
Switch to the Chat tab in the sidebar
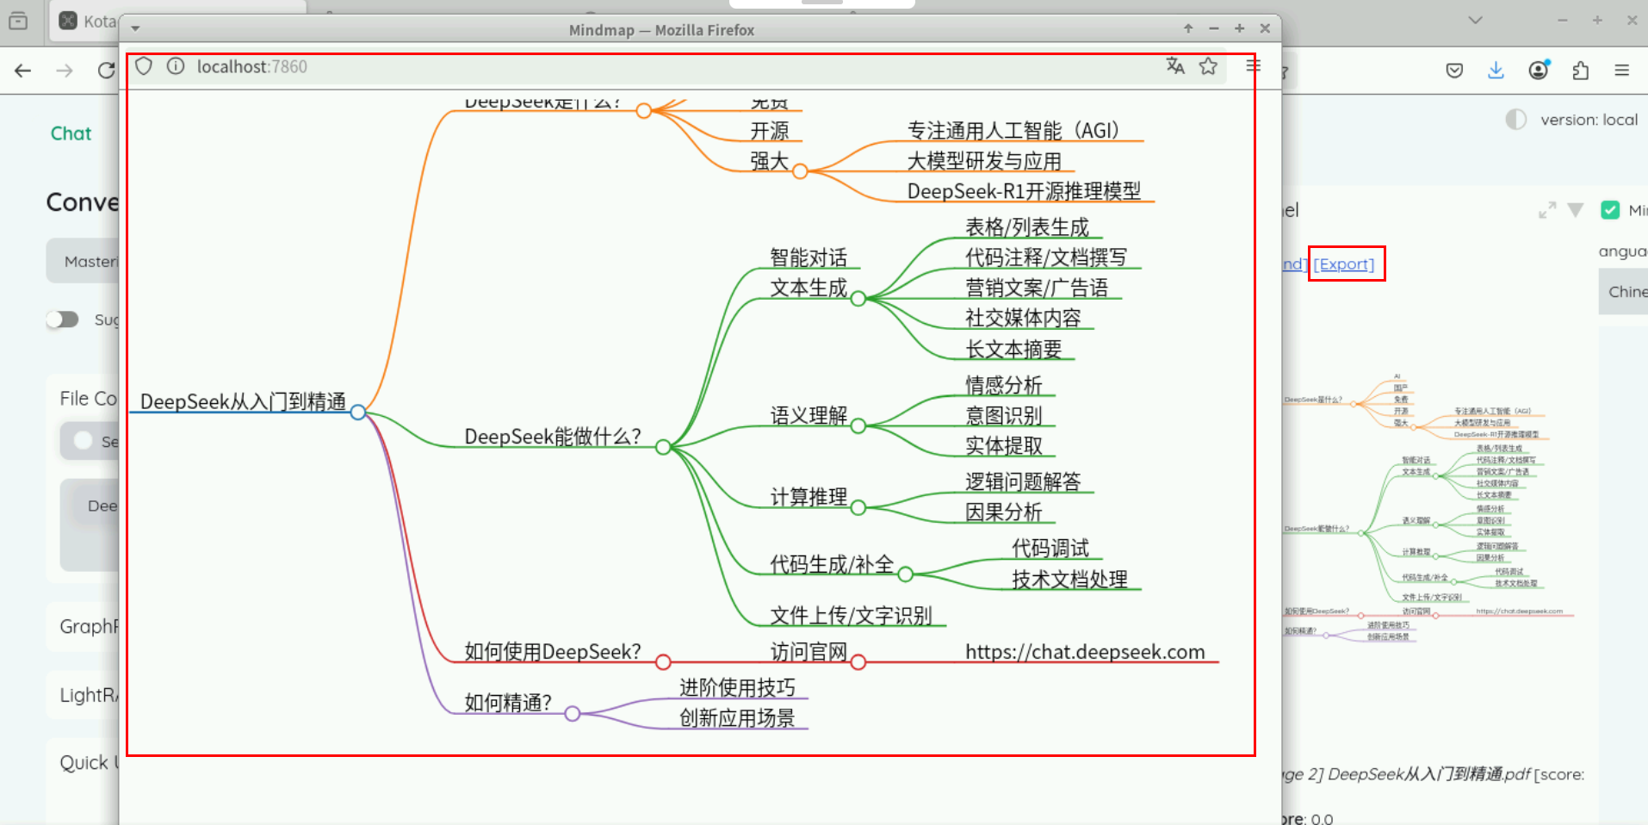pos(71,133)
